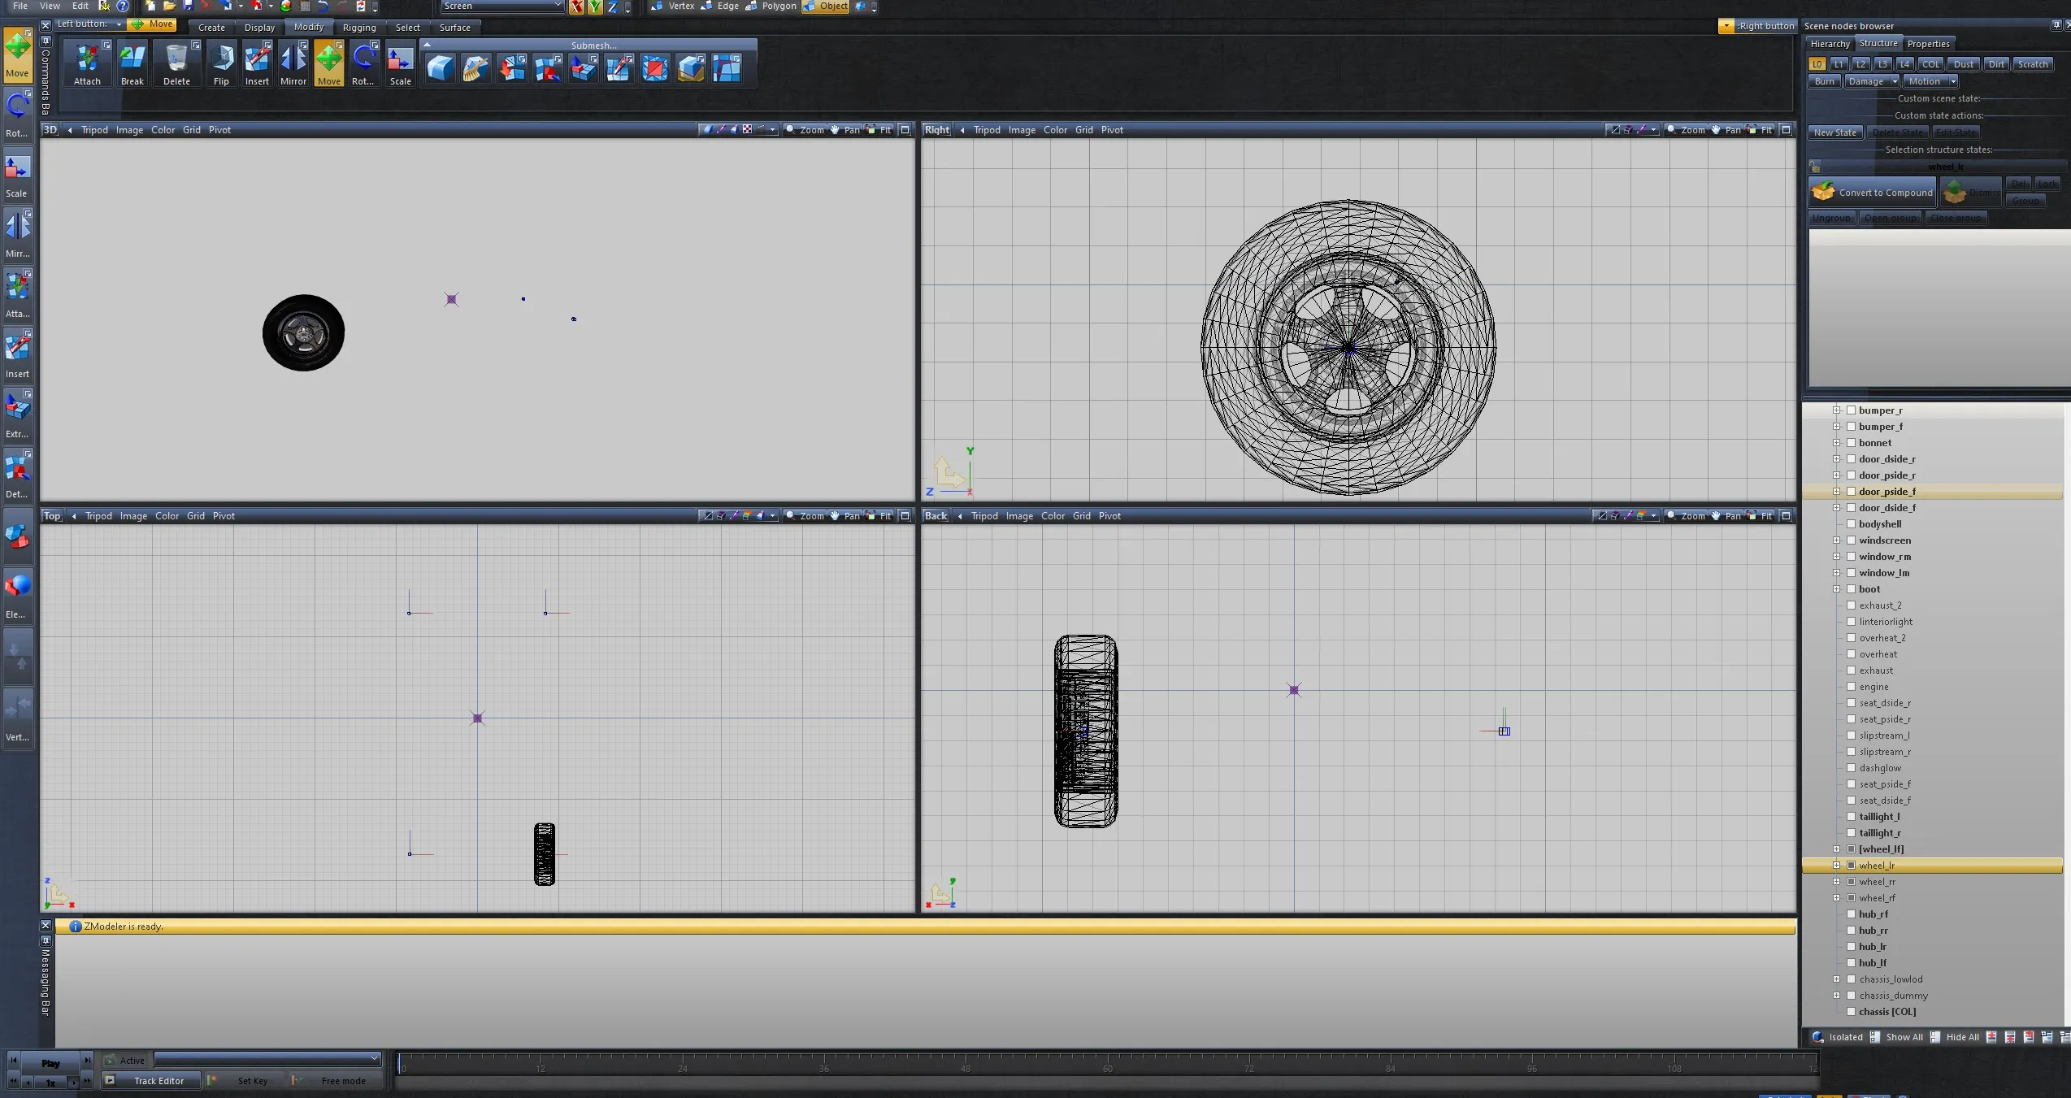Open the Screen coordinate system dropdown
The height and width of the screenshot is (1098, 2071).
(501, 7)
